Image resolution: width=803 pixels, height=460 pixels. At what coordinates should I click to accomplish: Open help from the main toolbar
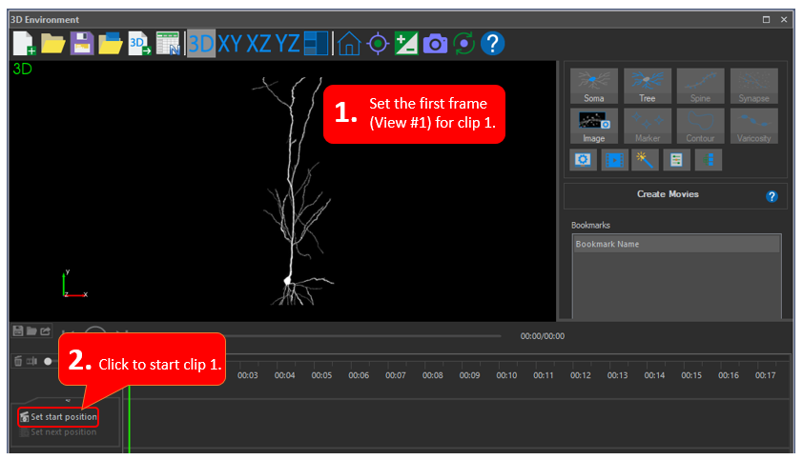(492, 43)
